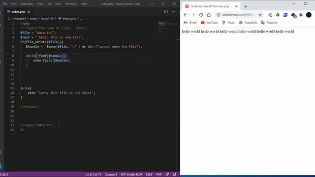Open the File menu in VS Code
Viewport: 315px width, 177px height.
[x=5, y=4]
